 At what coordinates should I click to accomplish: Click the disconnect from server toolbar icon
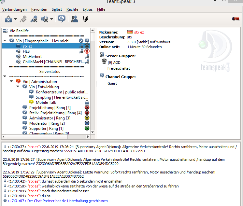(23, 19)
